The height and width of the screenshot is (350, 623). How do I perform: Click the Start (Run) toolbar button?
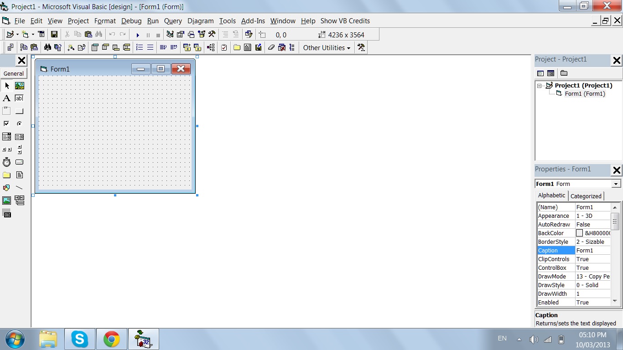138,35
